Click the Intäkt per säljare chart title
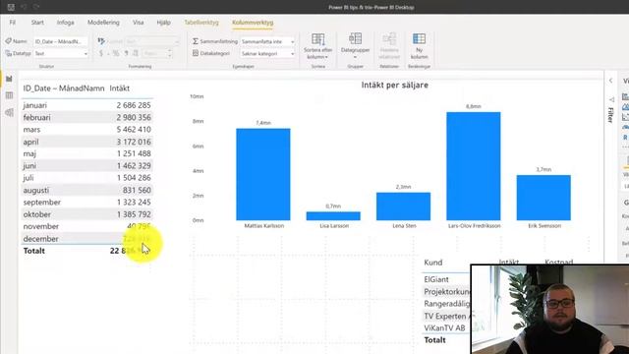 pos(395,86)
